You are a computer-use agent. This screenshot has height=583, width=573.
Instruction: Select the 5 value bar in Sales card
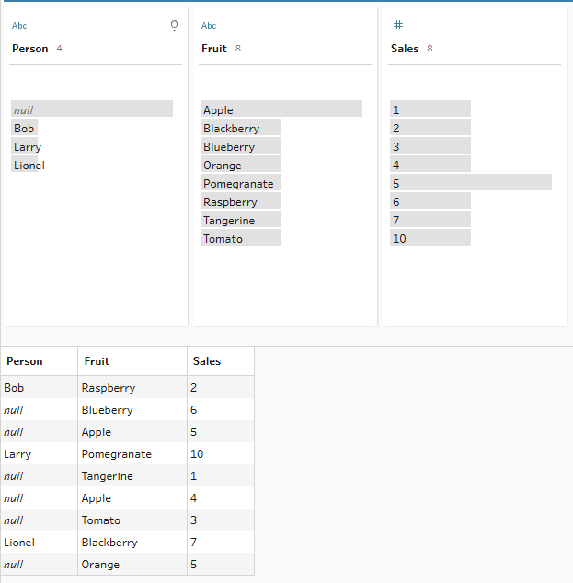(x=470, y=183)
